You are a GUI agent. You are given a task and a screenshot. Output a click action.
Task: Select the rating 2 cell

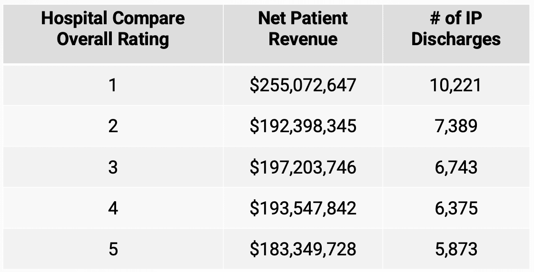tap(113, 126)
